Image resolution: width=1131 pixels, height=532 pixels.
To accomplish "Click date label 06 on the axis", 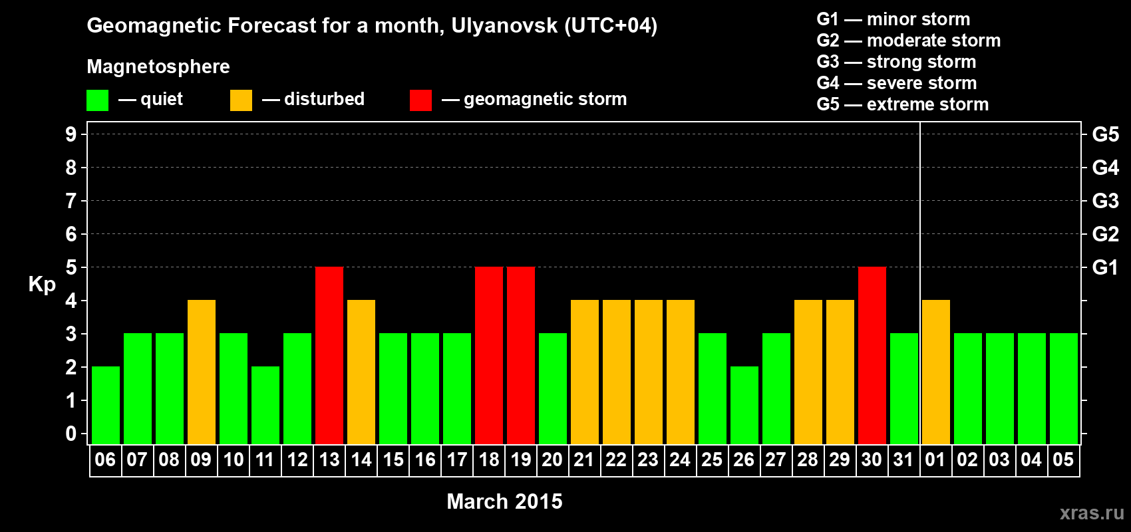I will coord(105,460).
